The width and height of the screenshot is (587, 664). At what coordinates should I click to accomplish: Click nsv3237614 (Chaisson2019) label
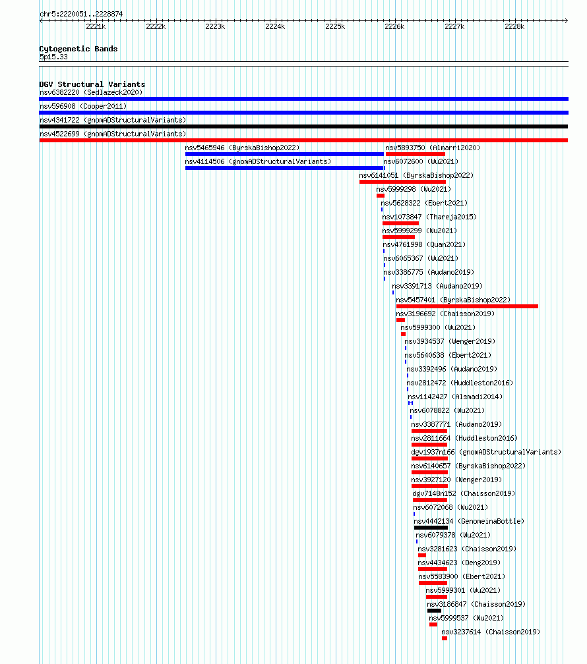coord(491,632)
